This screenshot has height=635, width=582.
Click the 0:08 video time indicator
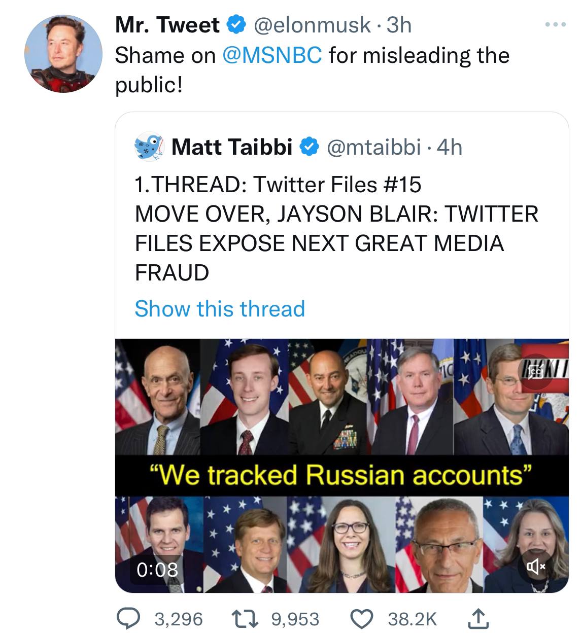pos(157,569)
